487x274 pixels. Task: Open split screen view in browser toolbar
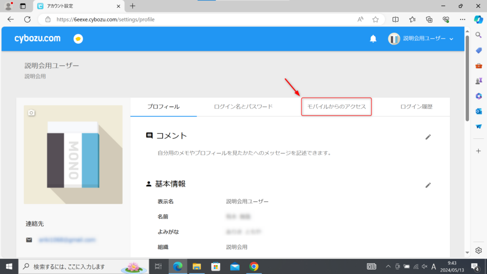[x=395, y=20]
